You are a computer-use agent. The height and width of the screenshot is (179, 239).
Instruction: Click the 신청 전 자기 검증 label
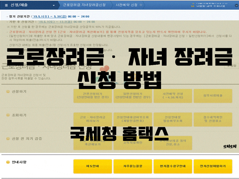tap(27, 139)
